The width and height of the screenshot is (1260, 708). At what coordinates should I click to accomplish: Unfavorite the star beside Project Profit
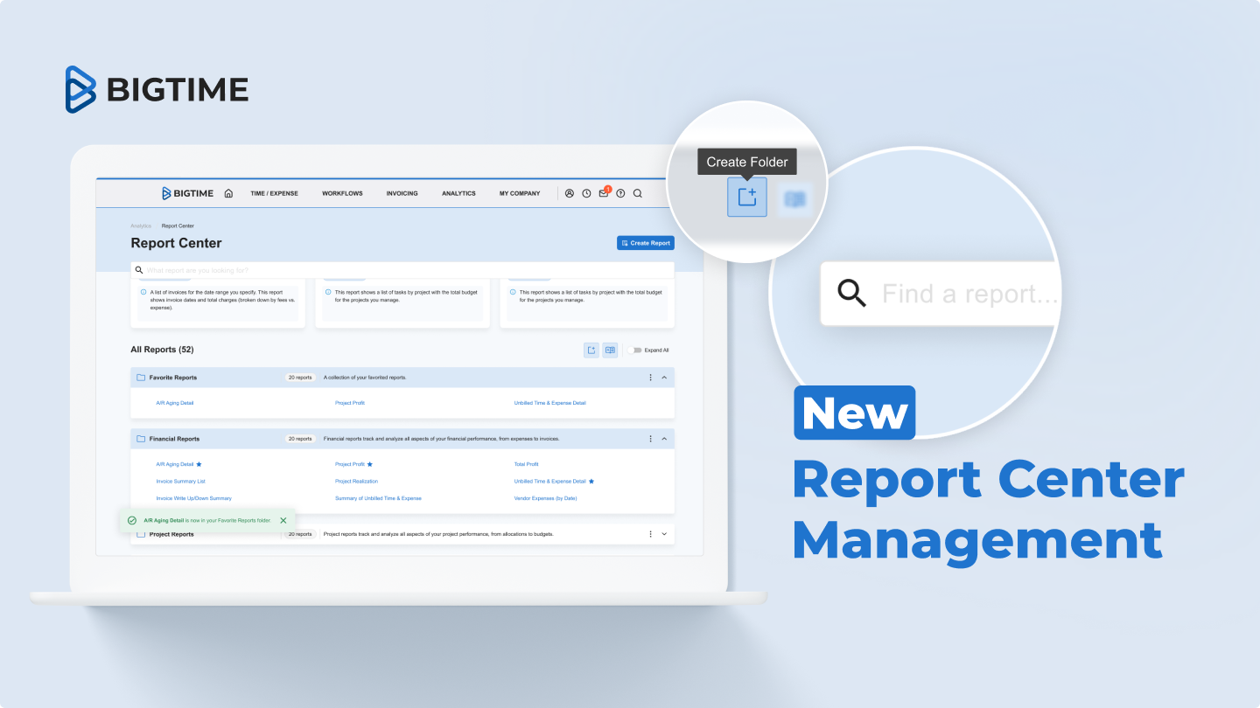point(370,464)
